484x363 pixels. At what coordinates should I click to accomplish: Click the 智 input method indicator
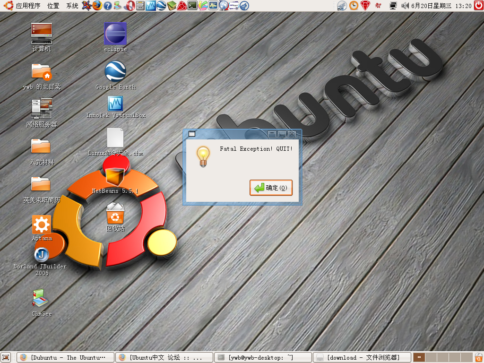(x=379, y=6)
